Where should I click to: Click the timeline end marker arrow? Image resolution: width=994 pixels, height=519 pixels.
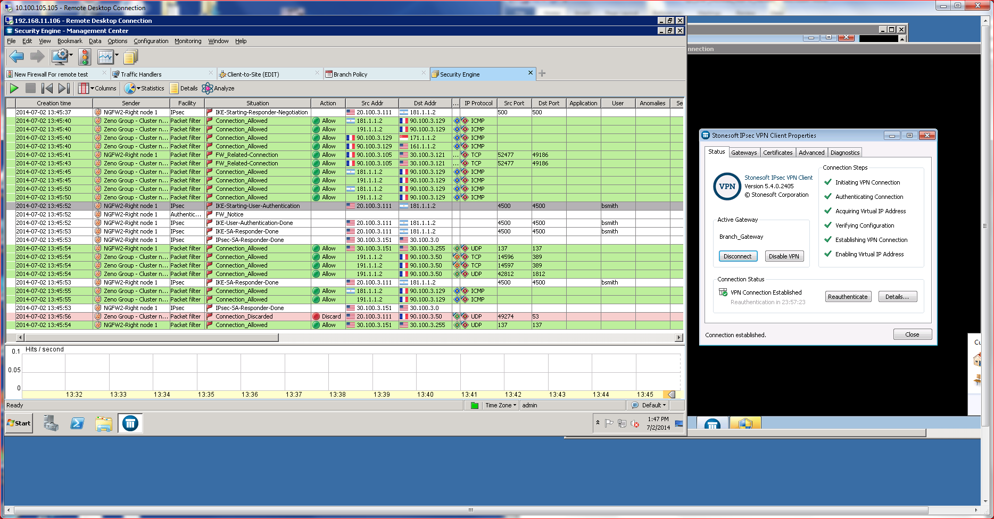pos(670,395)
